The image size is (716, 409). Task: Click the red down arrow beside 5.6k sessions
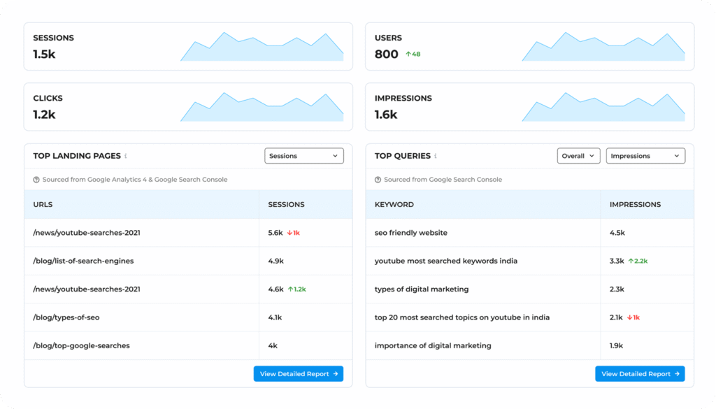click(x=289, y=233)
